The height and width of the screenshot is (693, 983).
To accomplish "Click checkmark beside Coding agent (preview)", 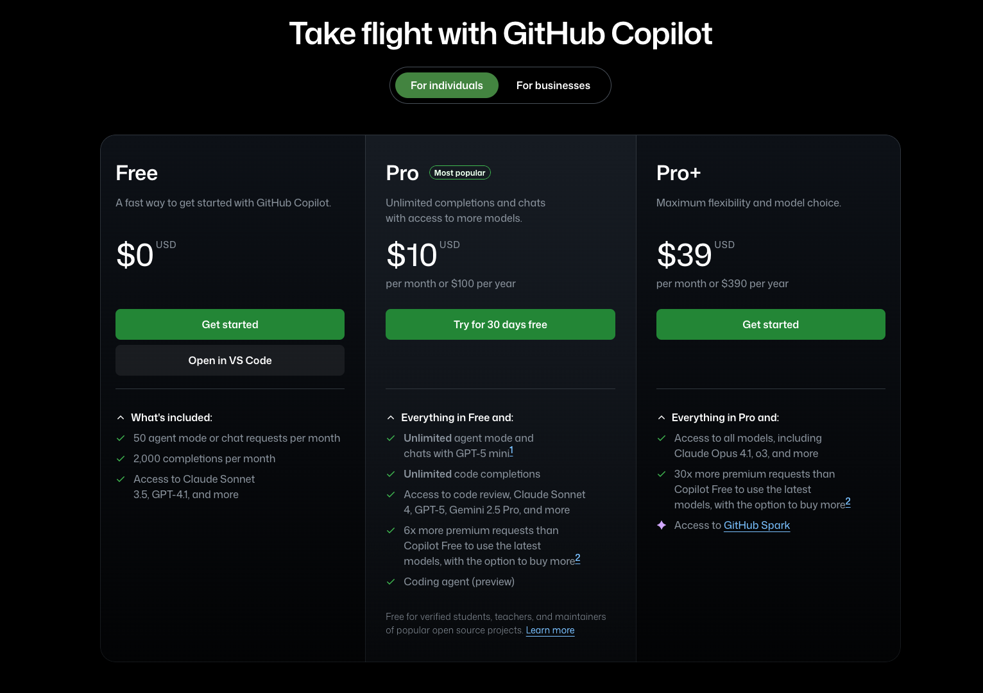I will [x=391, y=581].
